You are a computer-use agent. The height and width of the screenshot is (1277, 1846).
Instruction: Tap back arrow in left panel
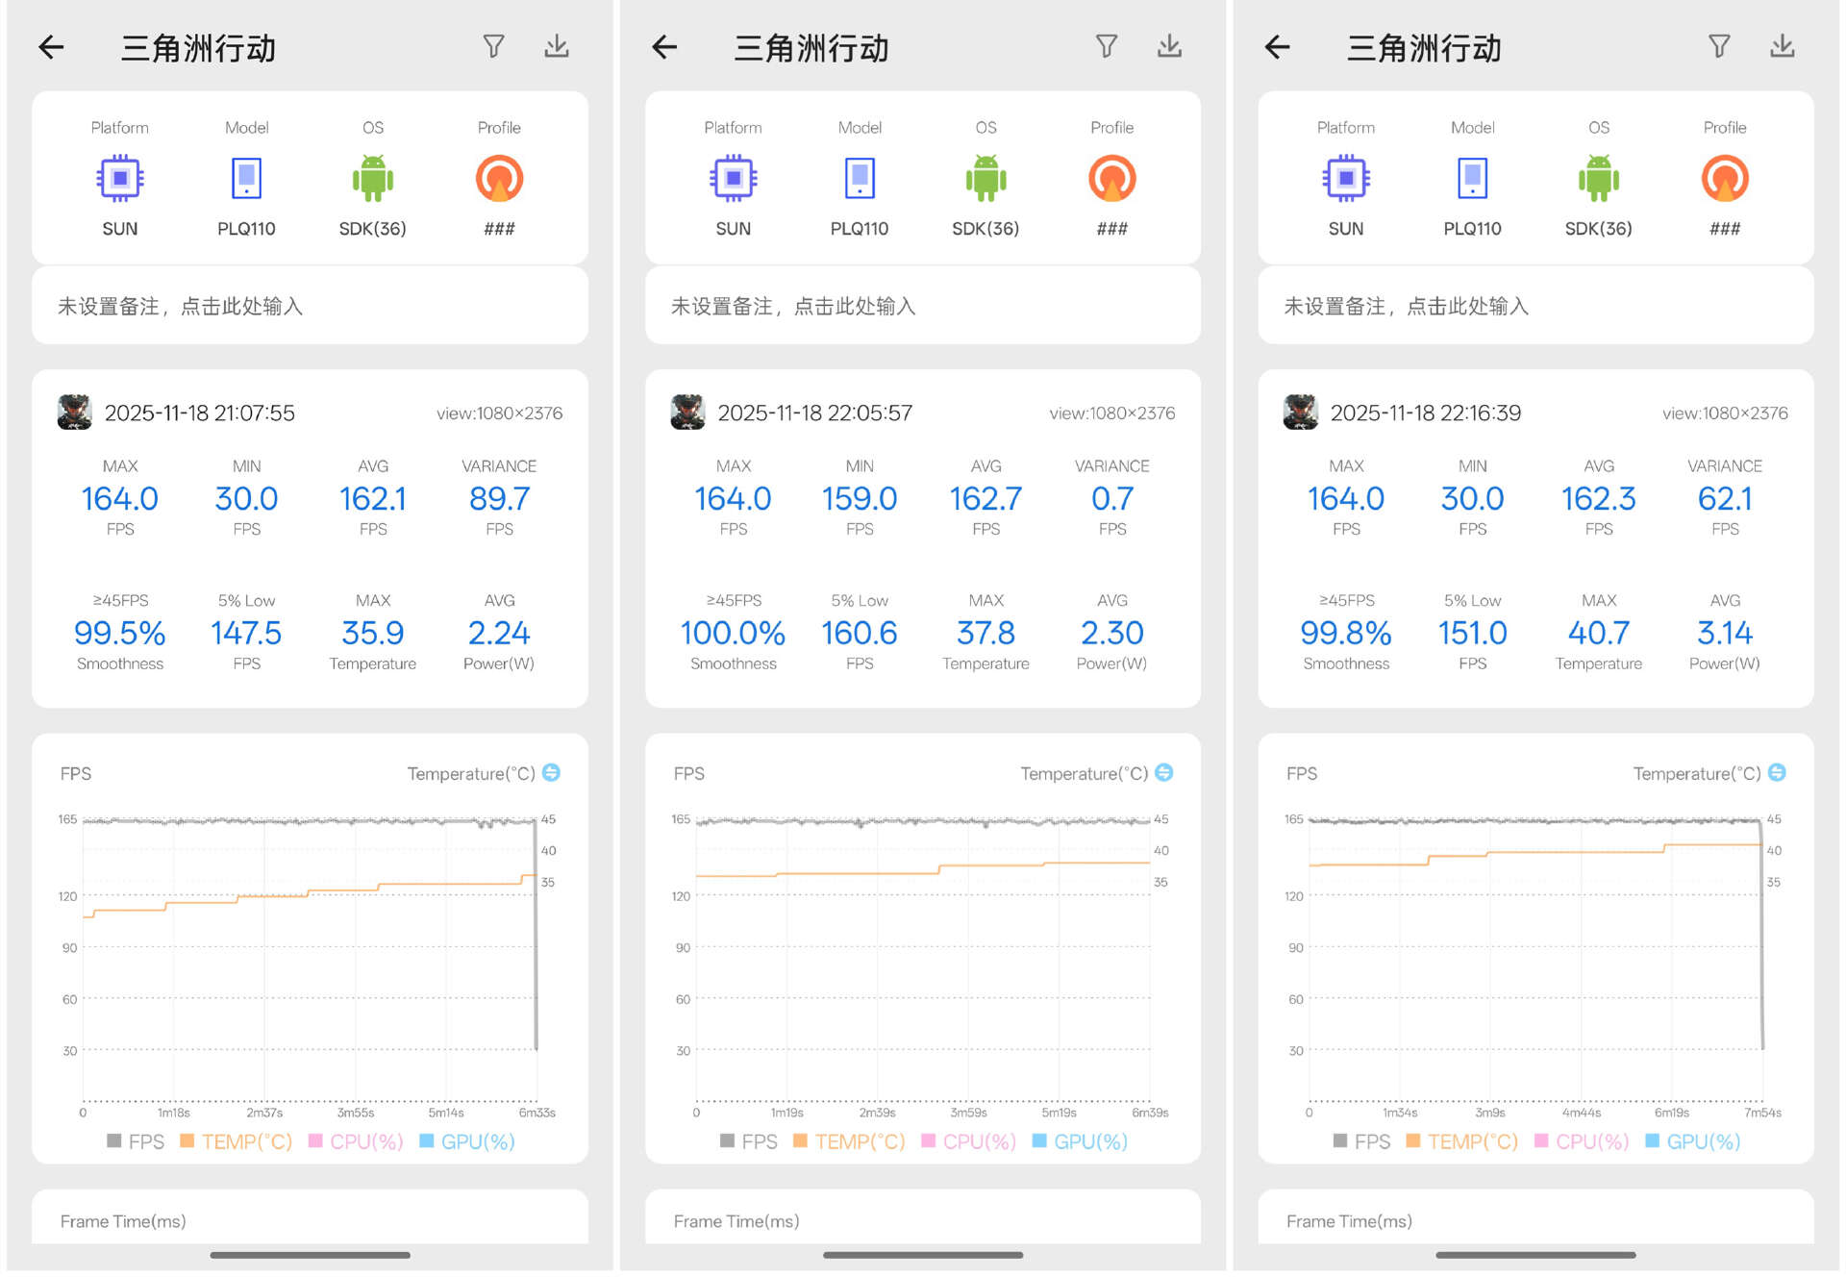click(x=51, y=46)
